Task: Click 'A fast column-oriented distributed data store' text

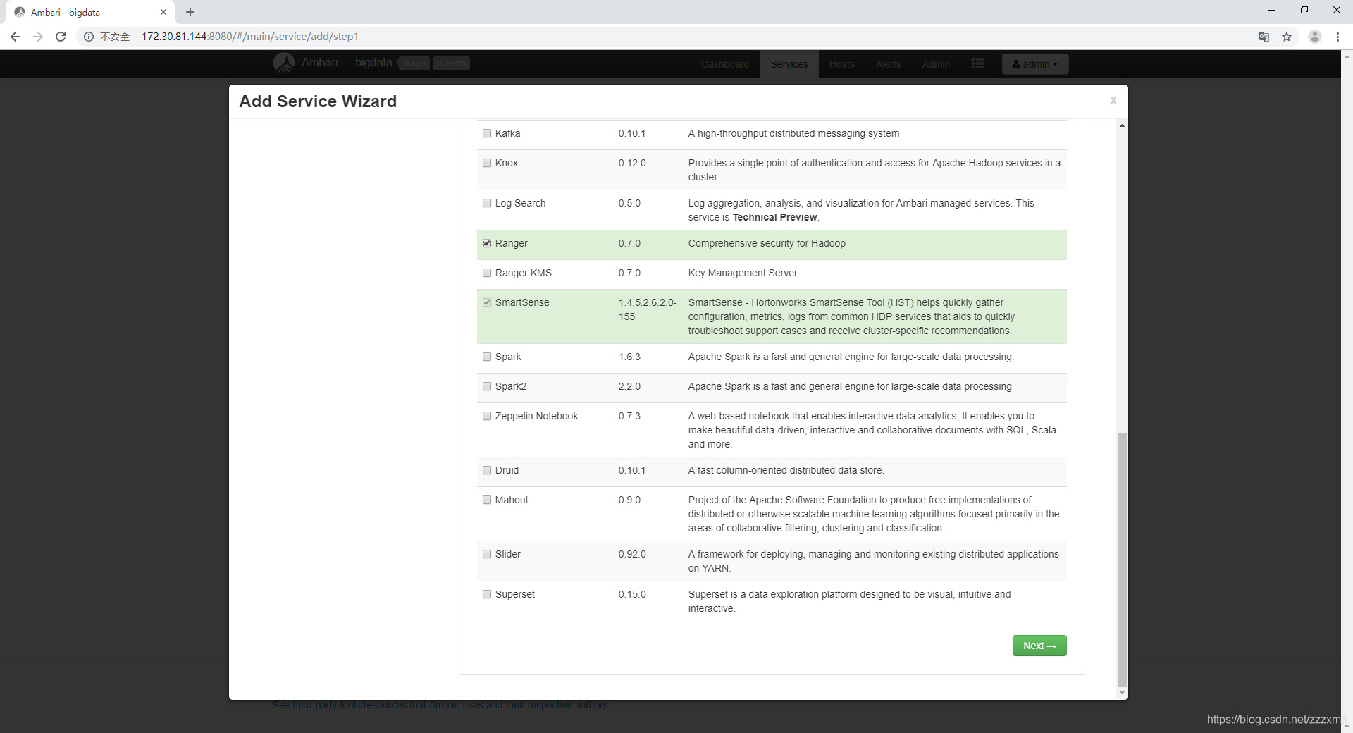Action: pos(786,470)
